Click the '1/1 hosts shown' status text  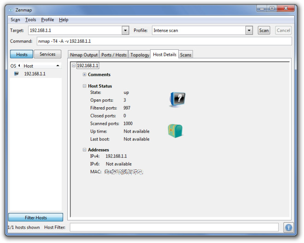tap(23, 227)
